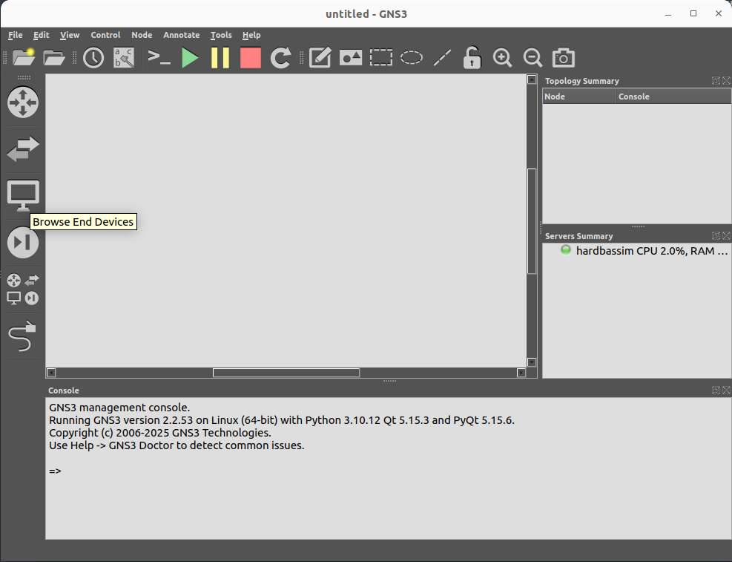Image resolution: width=732 pixels, height=562 pixels.
Task: Float the Topology Summary panel
Action: tap(716, 81)
